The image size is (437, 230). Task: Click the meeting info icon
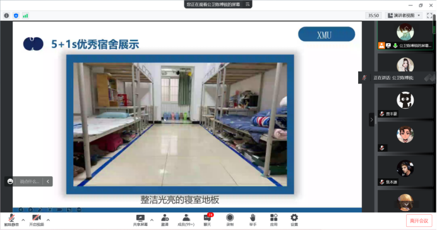(x=6, y=16)
